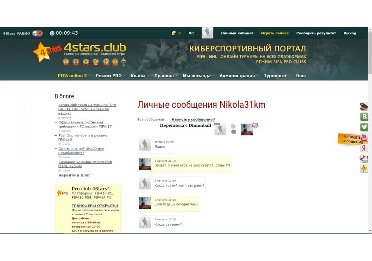Open the YouTube sidebar icon

(364, 138)
